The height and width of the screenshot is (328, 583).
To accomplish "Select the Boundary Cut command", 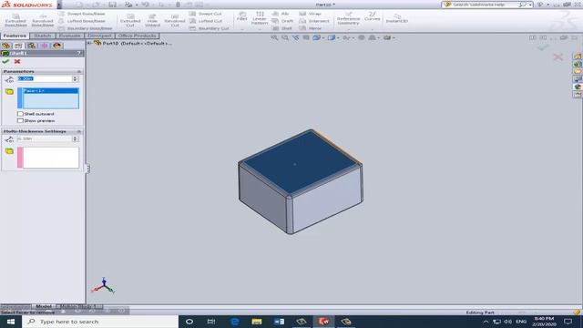I will pyautogui.click(x=209, y=28).
